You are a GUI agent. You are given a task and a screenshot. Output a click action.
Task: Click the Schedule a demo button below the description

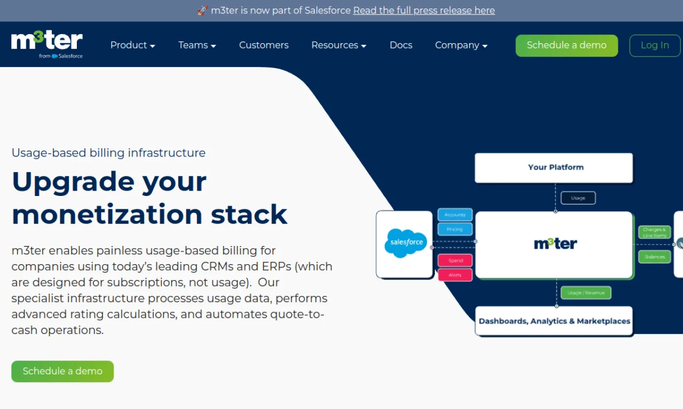pos(62,371)
